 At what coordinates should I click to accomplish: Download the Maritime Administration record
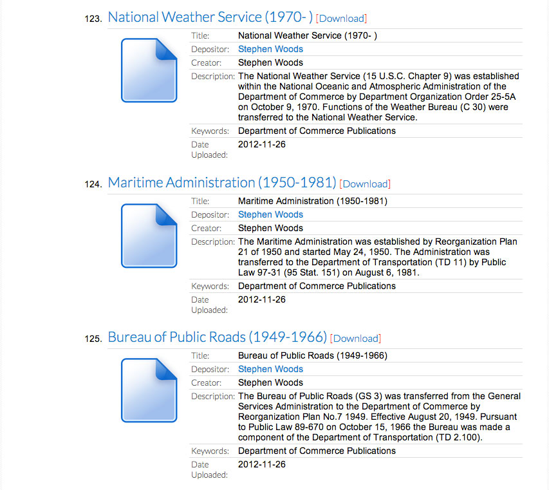(365, 184)
